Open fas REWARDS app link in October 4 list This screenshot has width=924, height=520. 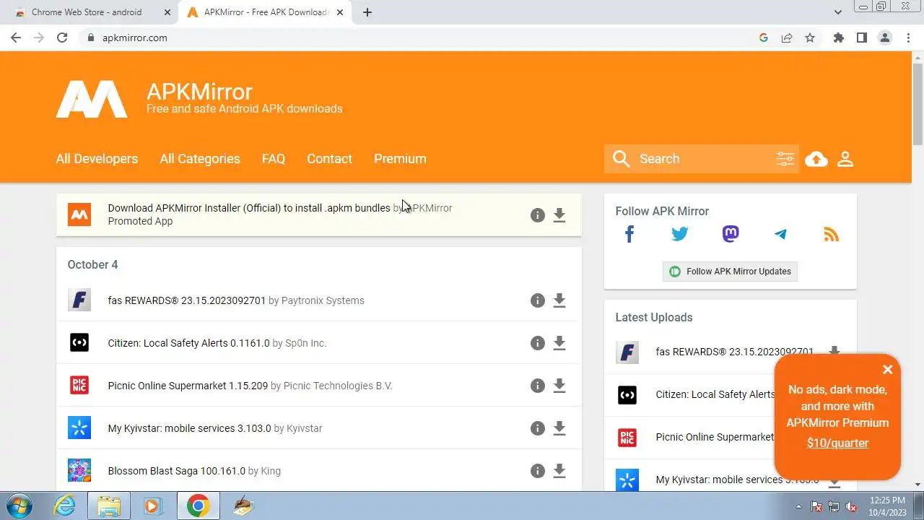point(187,300)
